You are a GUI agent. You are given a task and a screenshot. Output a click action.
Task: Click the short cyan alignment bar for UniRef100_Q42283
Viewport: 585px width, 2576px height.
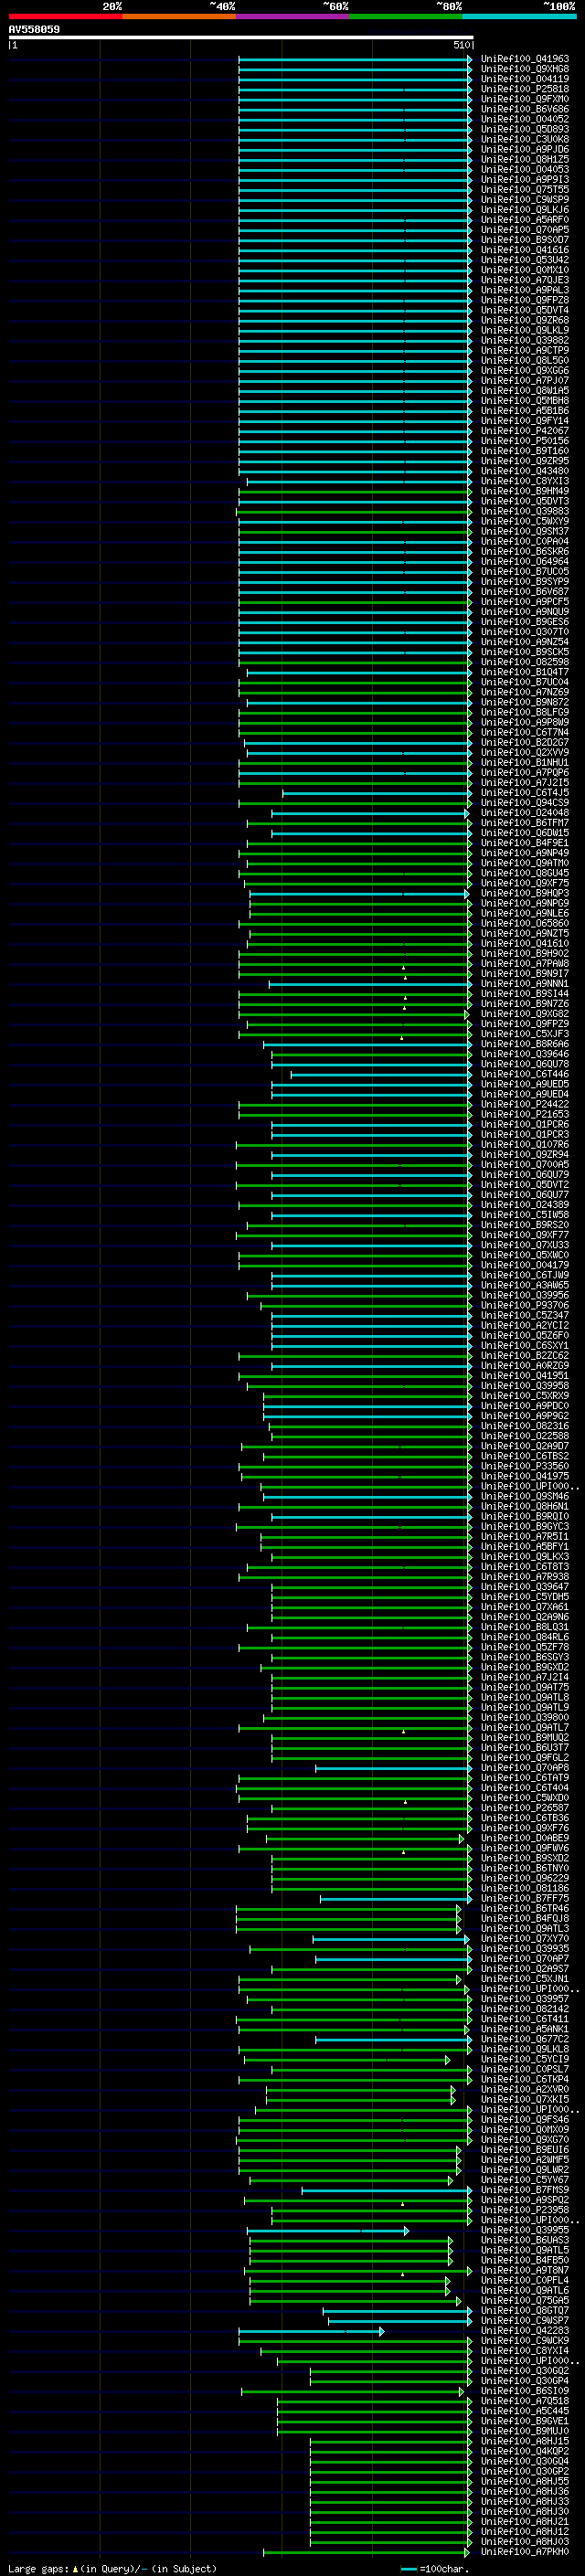[x=311, y=2331]
